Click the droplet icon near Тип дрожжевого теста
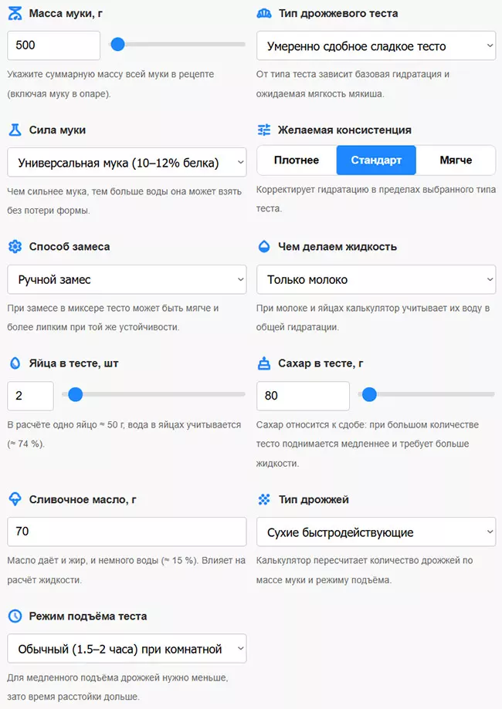502x709 pixels. click(x=264, y=12)
